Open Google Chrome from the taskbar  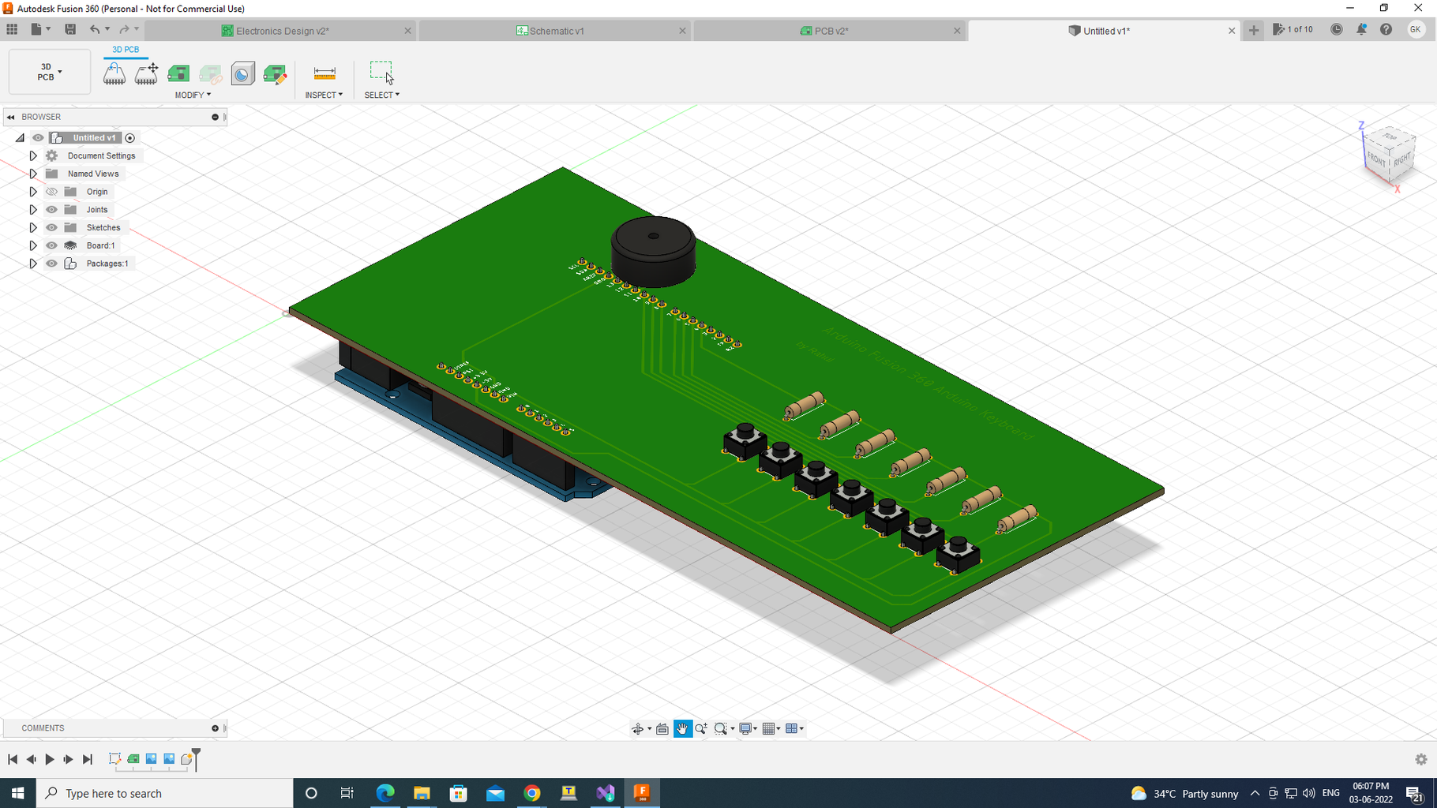pos(531,793)
